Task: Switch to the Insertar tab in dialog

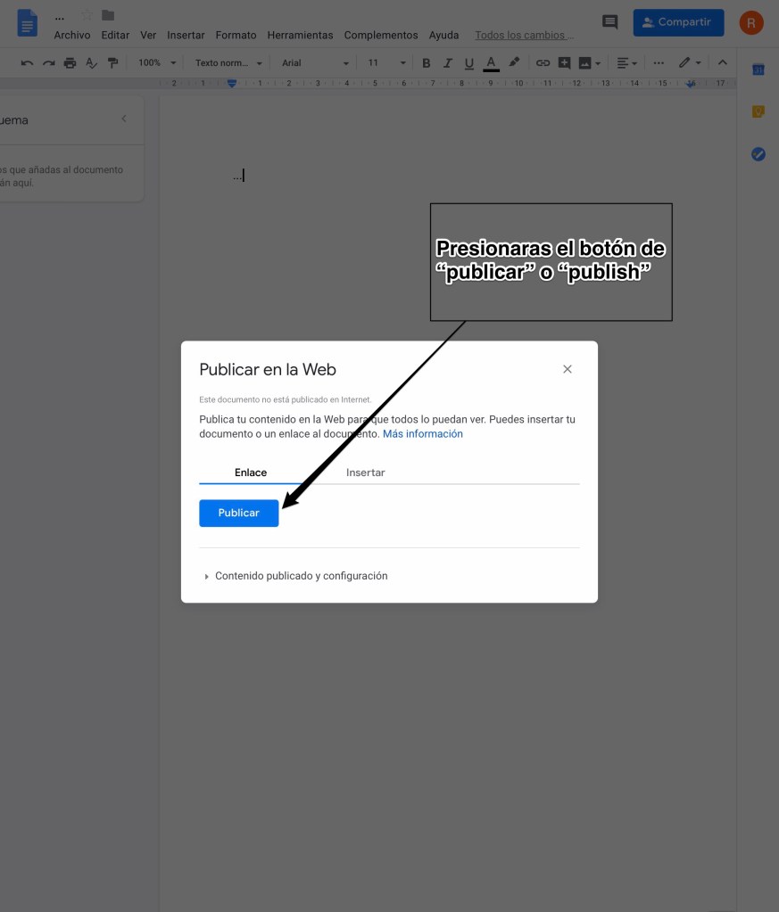Action: click(365, 472)
